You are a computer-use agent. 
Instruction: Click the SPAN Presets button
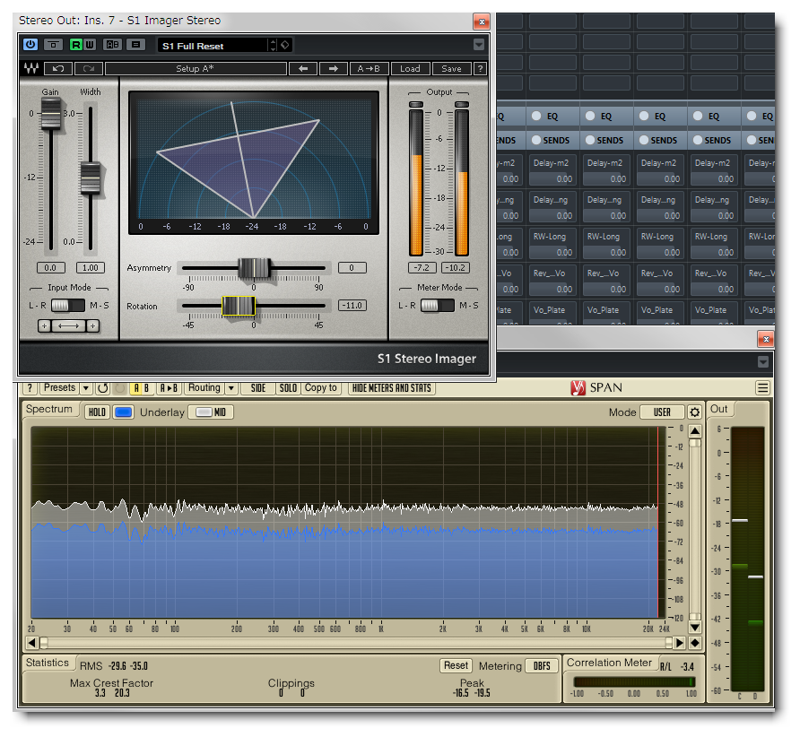(x=59, y=387)
